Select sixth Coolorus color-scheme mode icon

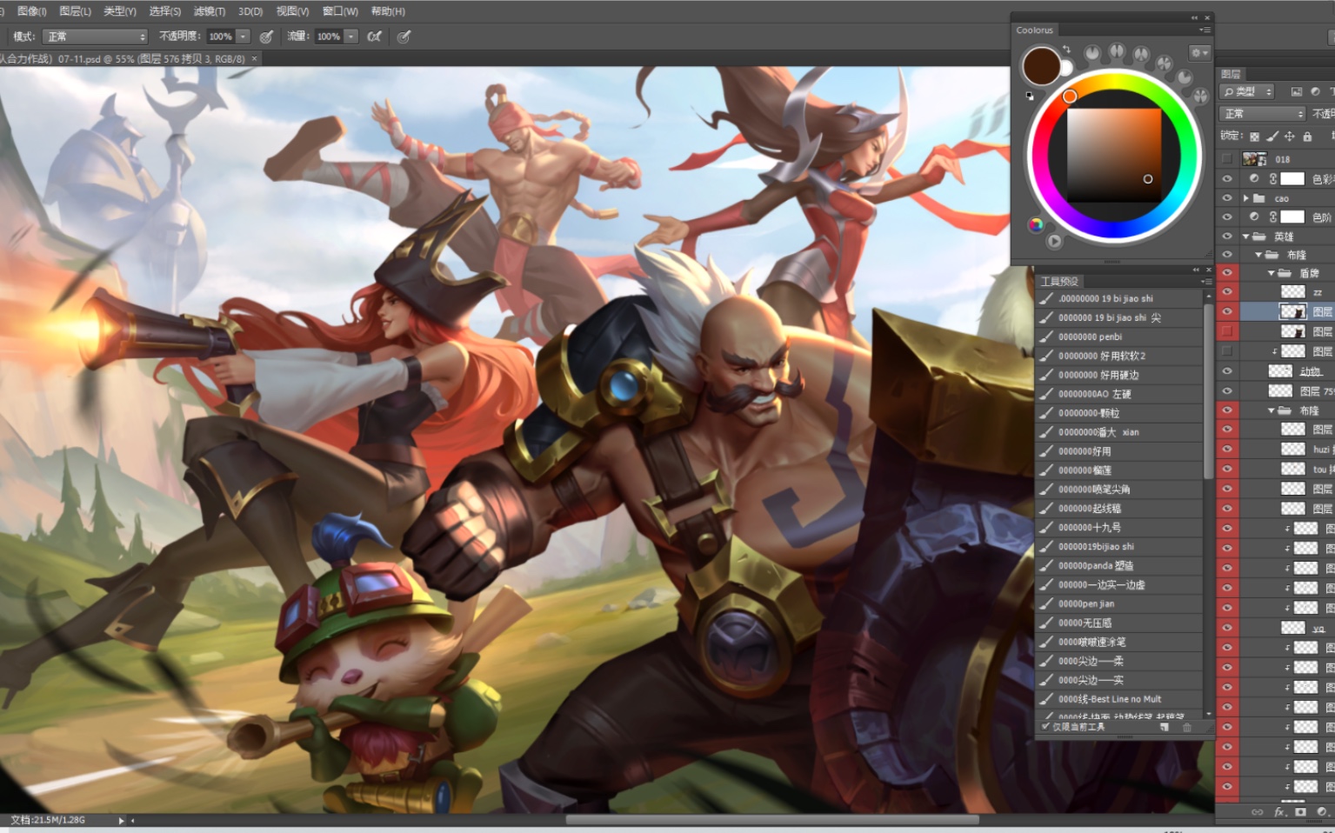1200,96
